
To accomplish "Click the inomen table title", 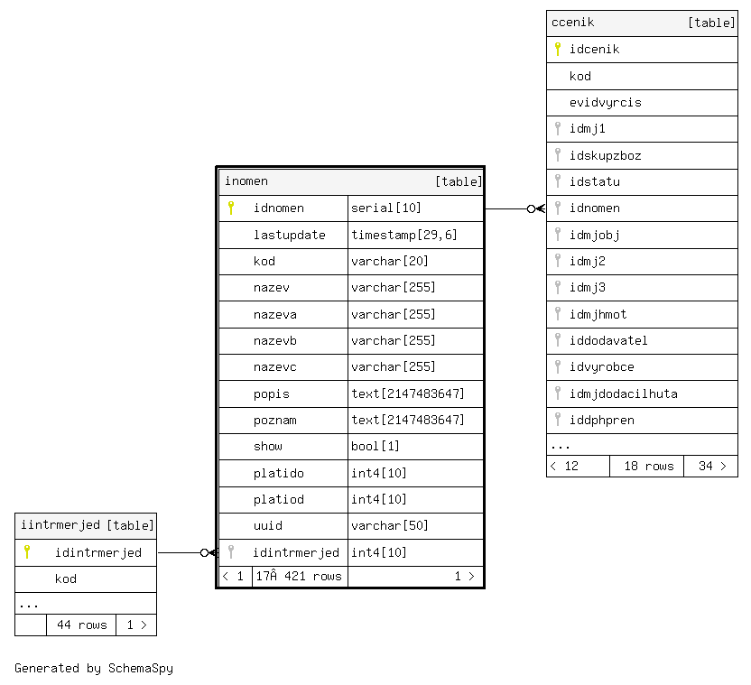I will tap(350, 181).
